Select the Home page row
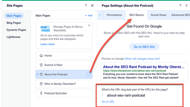Viewport: 190px width, 107px height. pos(64,56)
